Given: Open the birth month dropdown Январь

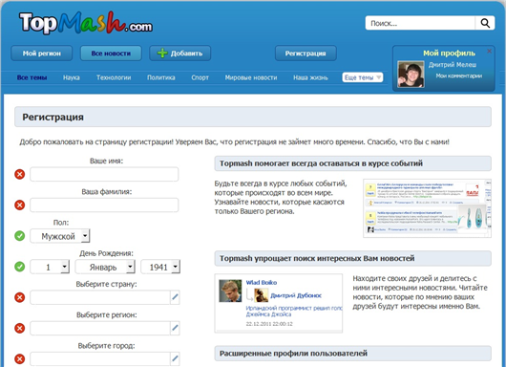Looking at the screenshot, I should [105, 267].
